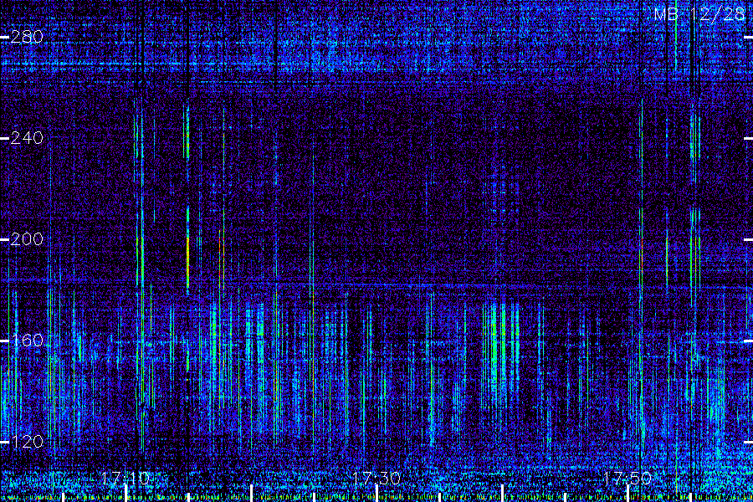Click the 120 frequency axis label
Screen dimensions: 753x502
tap(27, 442)
